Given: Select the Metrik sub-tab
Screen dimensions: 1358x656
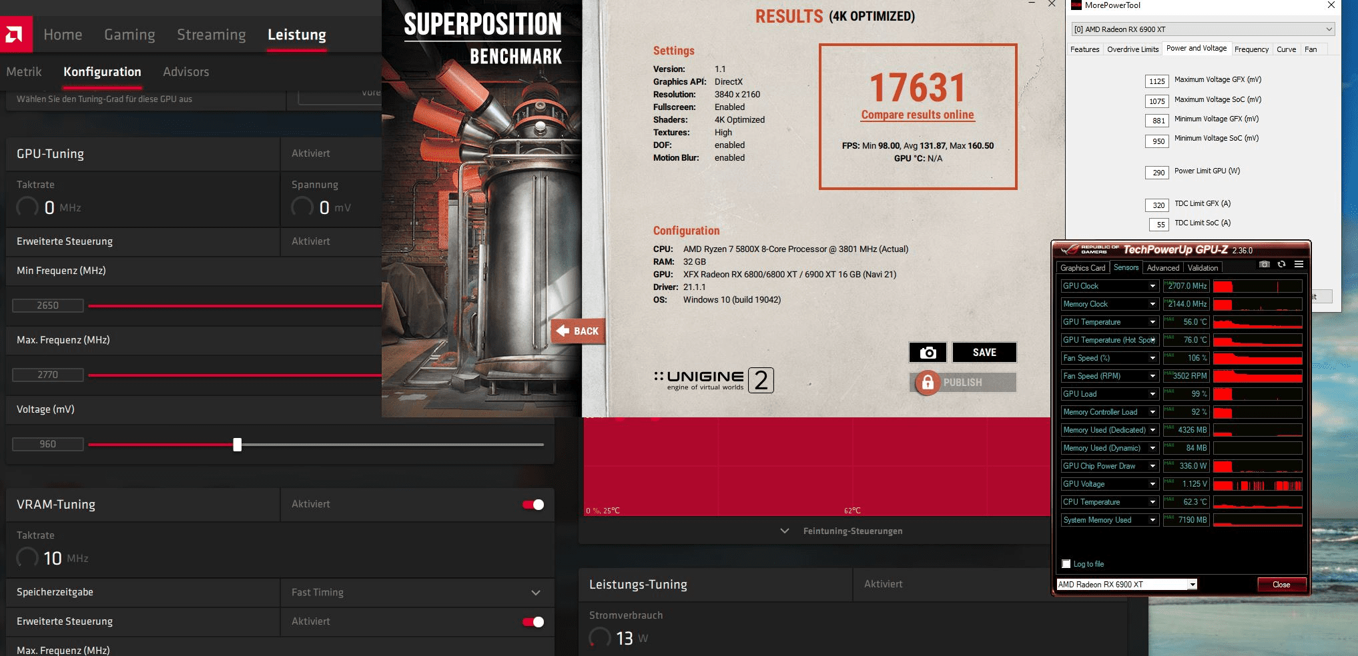Looking at the screenshot, I should point(24,72).
